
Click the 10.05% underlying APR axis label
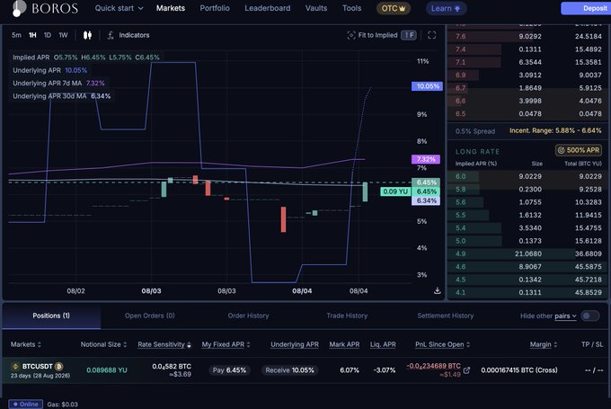(427, 86)
